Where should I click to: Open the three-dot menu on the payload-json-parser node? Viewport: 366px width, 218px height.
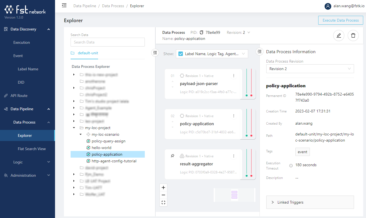click(x=234, y=76)
